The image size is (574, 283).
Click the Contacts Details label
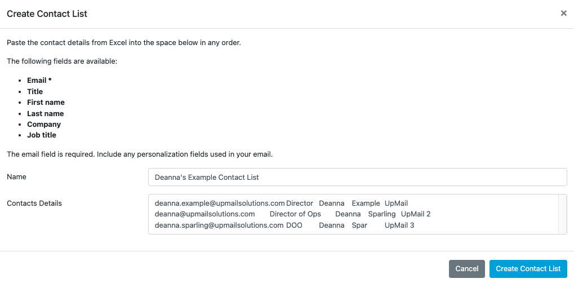(34, 203)
